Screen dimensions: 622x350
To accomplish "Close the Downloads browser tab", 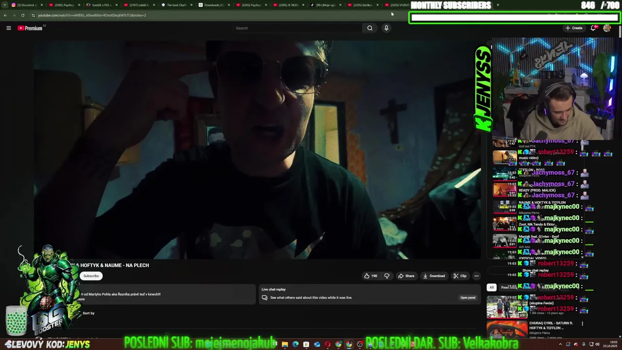I will 228,5.
